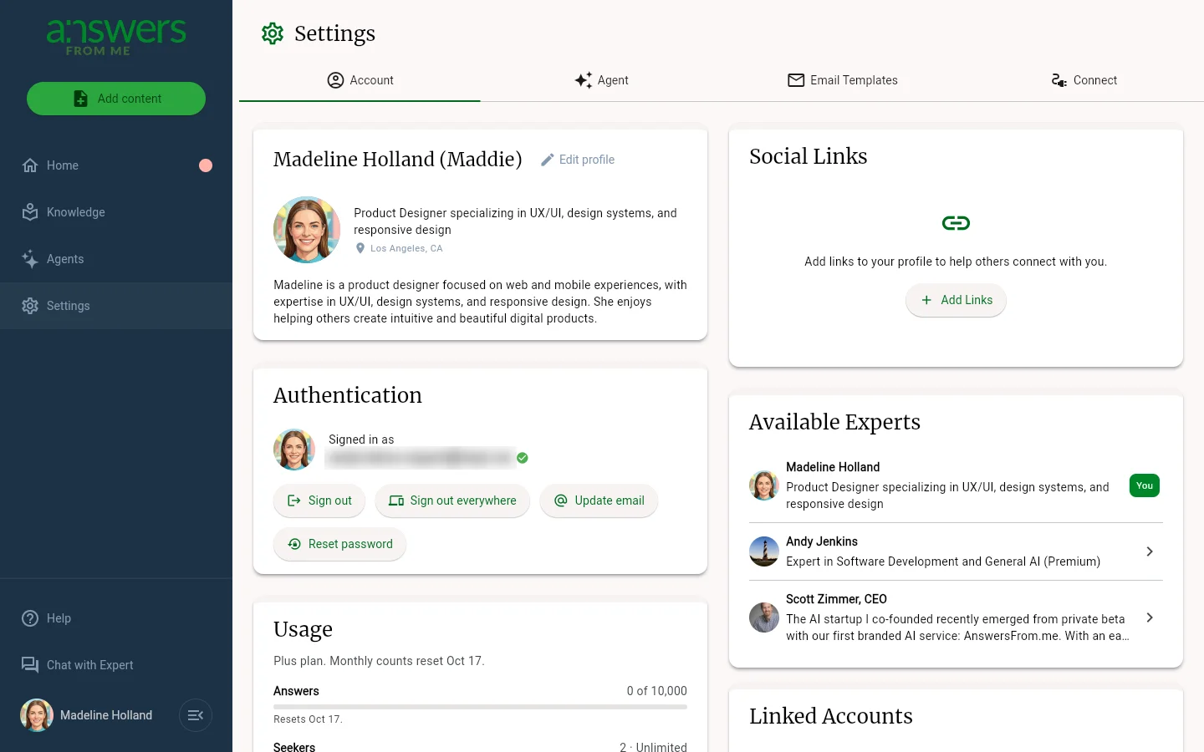Click the Add Links button
The width and height of the screenshot is (1204, 752).
point(956,300)
